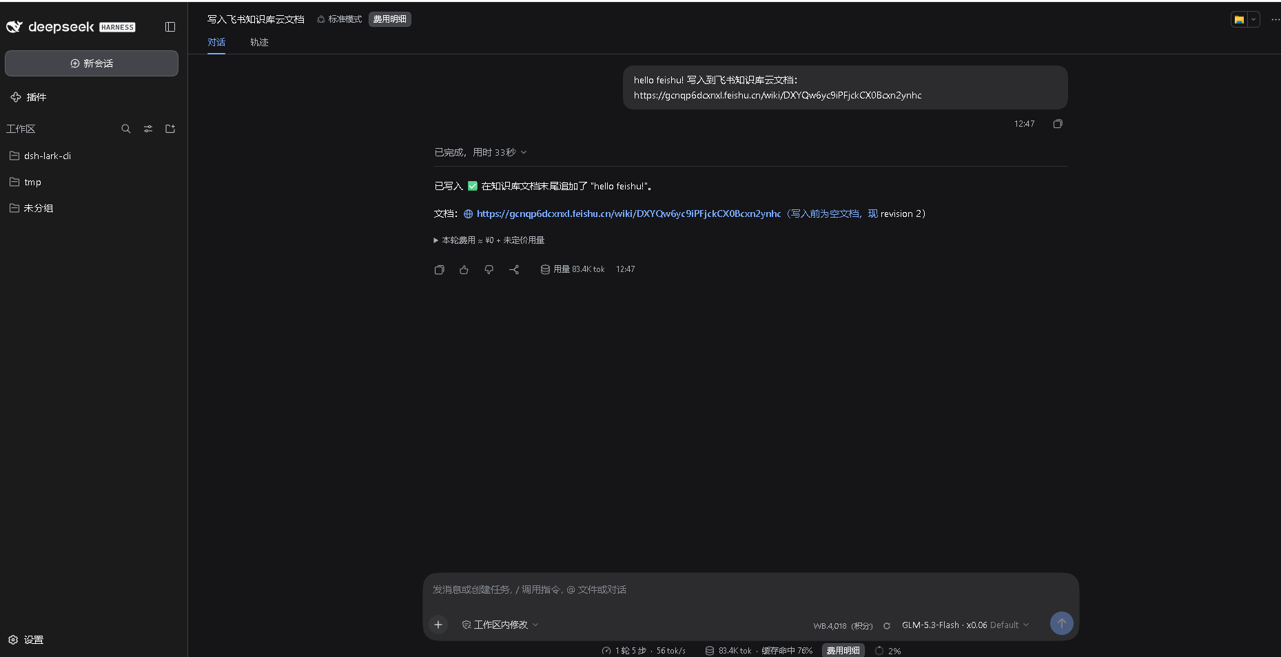Open dsh-lark-cli workspace folder

(92, 156)
